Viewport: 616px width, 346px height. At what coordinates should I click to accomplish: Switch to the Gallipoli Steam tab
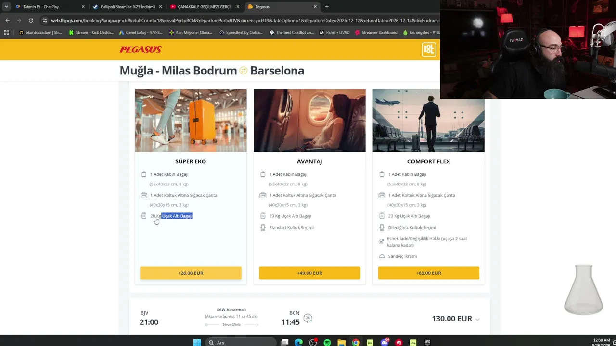(x=128, y=7)
